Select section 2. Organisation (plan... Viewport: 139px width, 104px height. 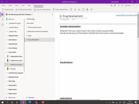pos(15,60)
